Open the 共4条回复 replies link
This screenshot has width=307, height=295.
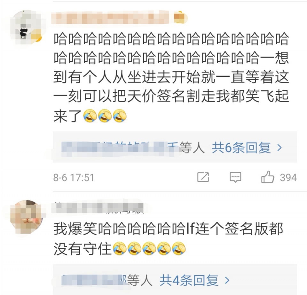[x=189, y=280]
